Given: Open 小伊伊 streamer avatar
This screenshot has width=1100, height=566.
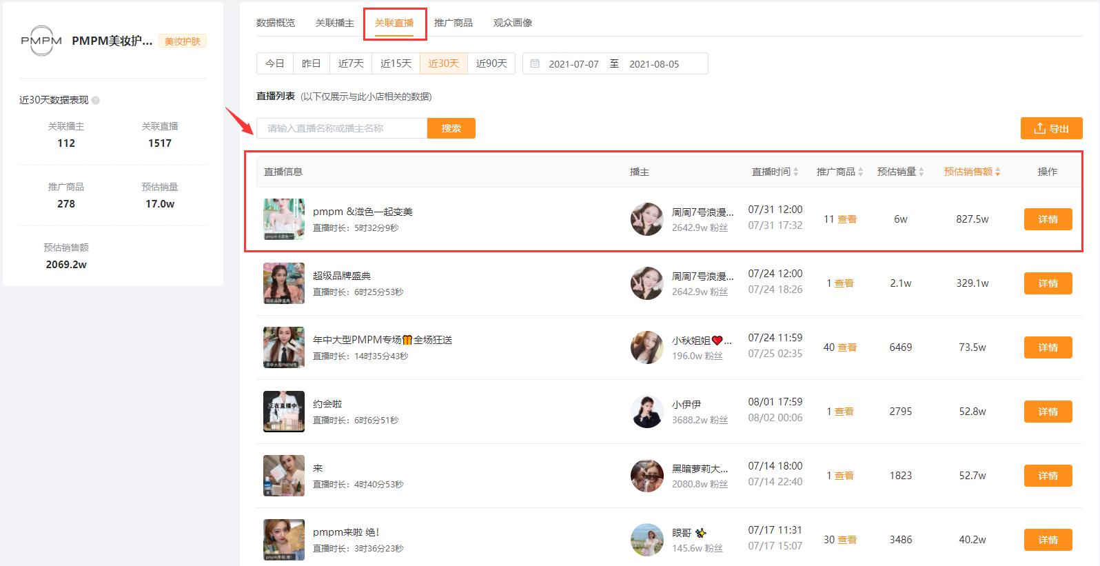Looking at the screenshot, I should (x=646, y=412).
